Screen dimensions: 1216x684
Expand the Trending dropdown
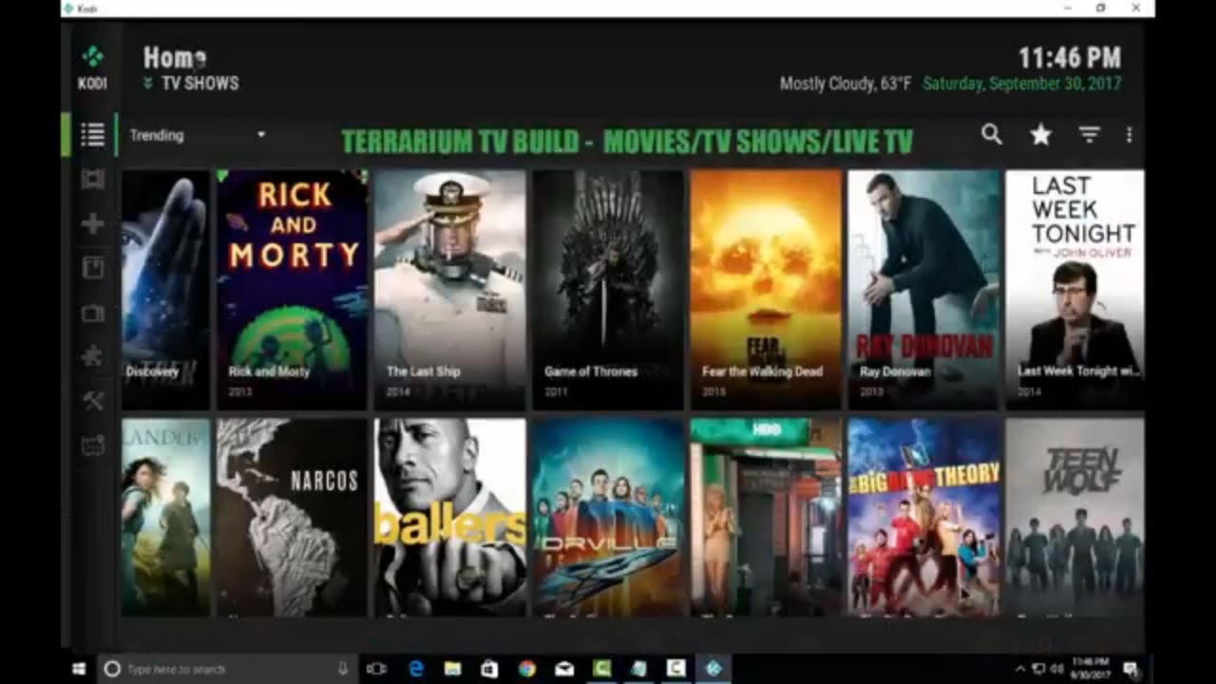pyautogui.click(x=198, y=135)
